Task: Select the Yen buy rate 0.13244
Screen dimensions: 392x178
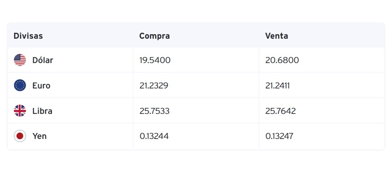Action: coord(154,136)
